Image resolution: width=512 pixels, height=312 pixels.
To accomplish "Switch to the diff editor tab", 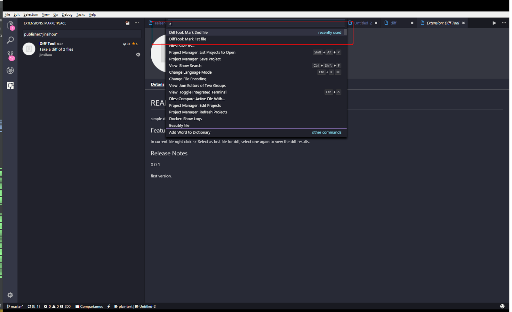I will [x=399, y=23].
